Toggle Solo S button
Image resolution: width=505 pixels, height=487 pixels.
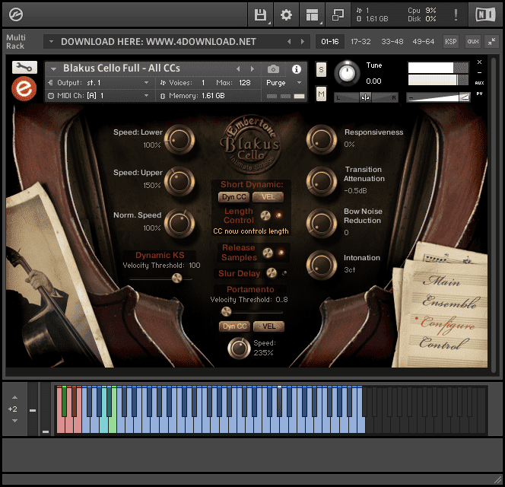[321, 69]
